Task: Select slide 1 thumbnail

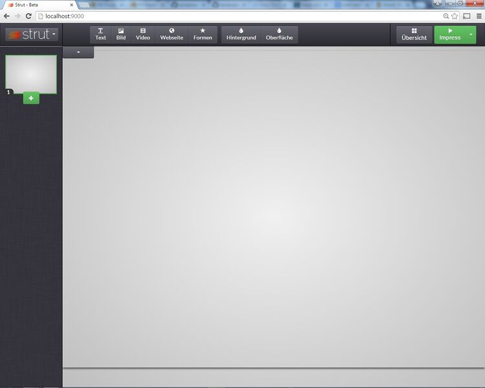Action: [x=31, y=74]
